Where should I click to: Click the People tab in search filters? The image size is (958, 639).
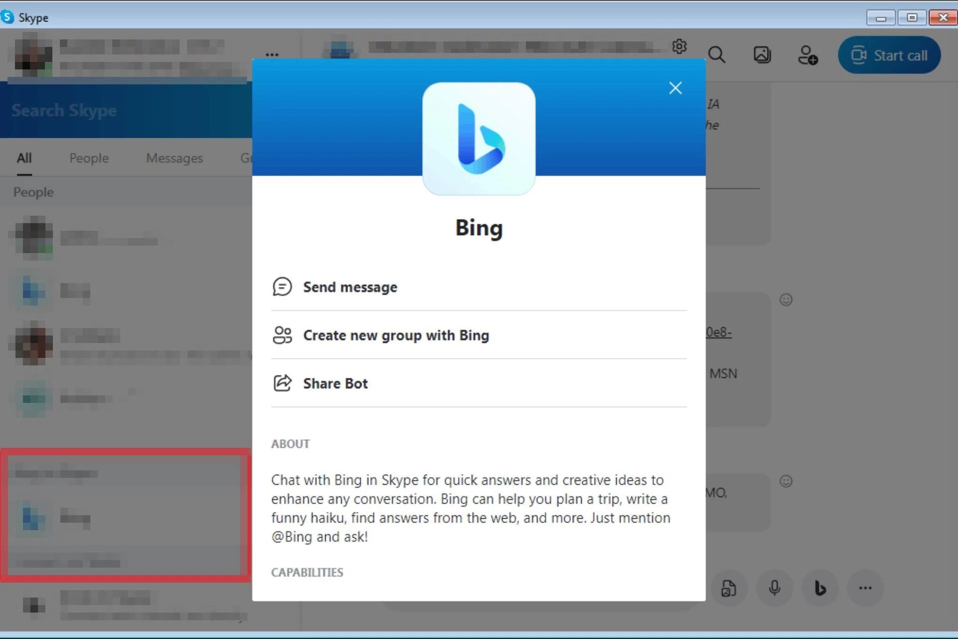click(x=88, y=158)
